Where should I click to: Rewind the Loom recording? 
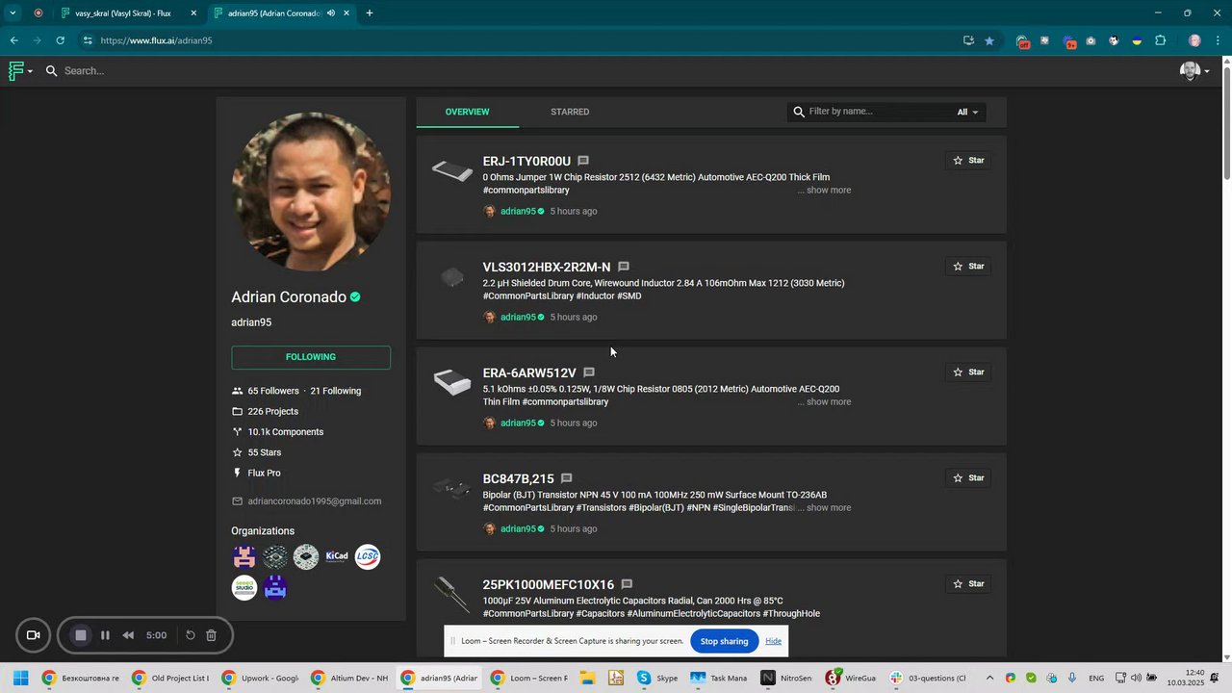(x=128, y=635)
